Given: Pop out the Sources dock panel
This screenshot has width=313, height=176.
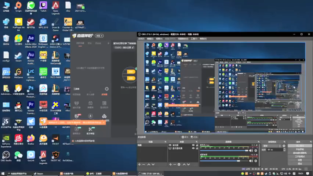Looking at the screenshot, I should (197, 142).
